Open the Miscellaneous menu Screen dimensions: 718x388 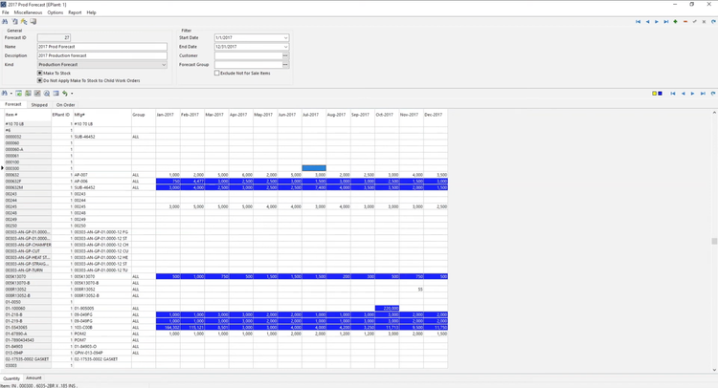[28, 12]
